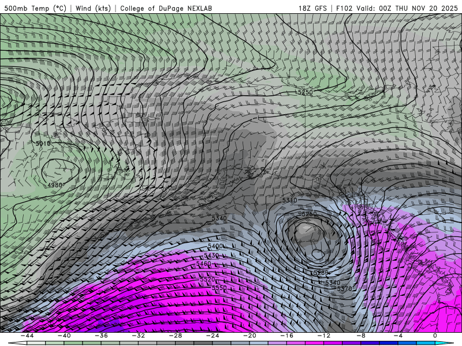Click the 5520 contour label
Image resolution: width=462 pixels, height=346 pixels.
coord(207,279)
